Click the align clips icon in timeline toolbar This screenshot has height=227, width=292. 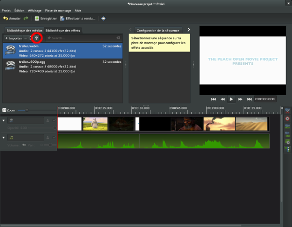(x=287, y=149)
